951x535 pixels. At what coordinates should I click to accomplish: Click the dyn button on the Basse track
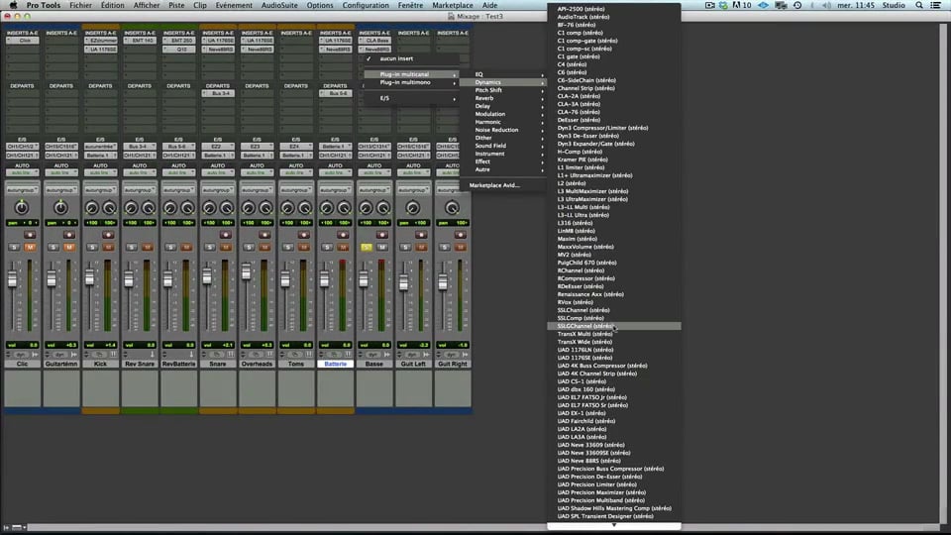(x=373, y=355)
